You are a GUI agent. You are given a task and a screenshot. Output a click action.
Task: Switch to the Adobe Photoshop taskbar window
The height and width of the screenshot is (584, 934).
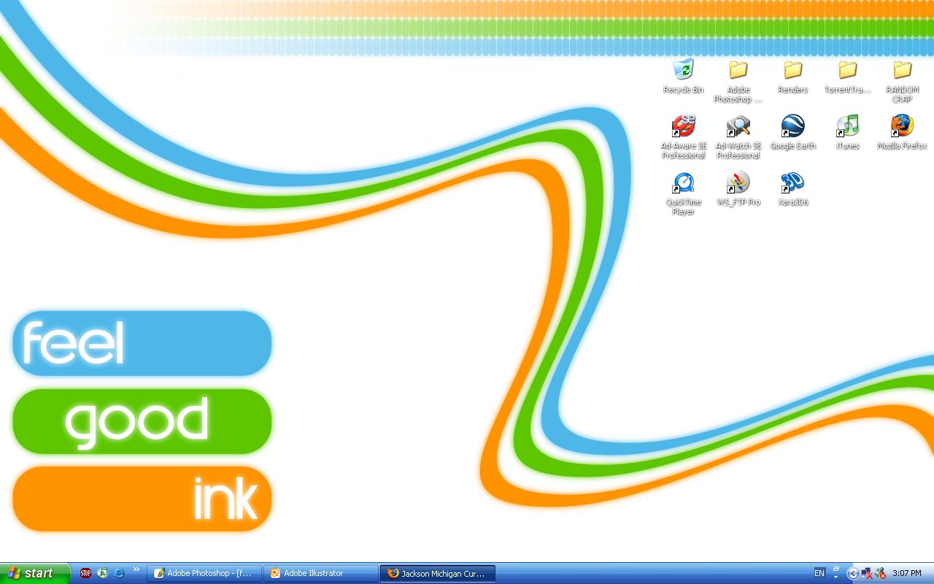pos(204,573)
